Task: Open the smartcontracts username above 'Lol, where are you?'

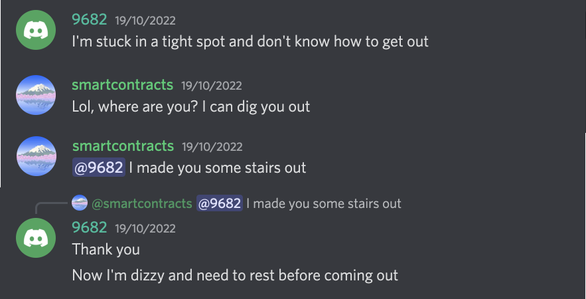Action: coord(122,84)
